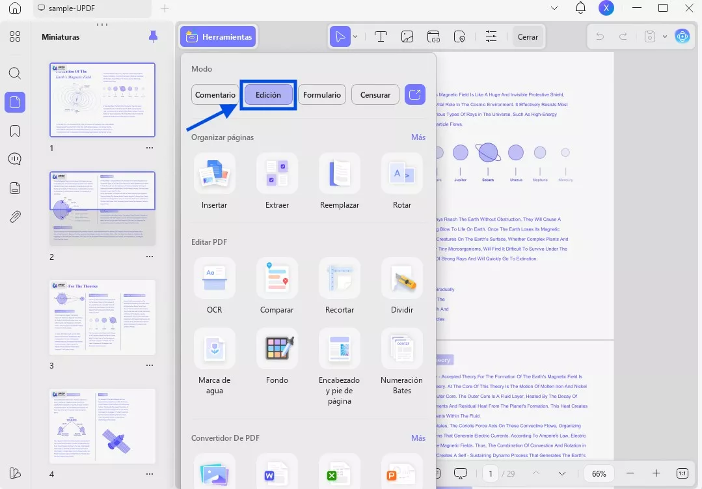The image size is (702, 489).
Task: Click Más link beside Organizar páginas
Action: pyautogui.click(x=418, y=137)
